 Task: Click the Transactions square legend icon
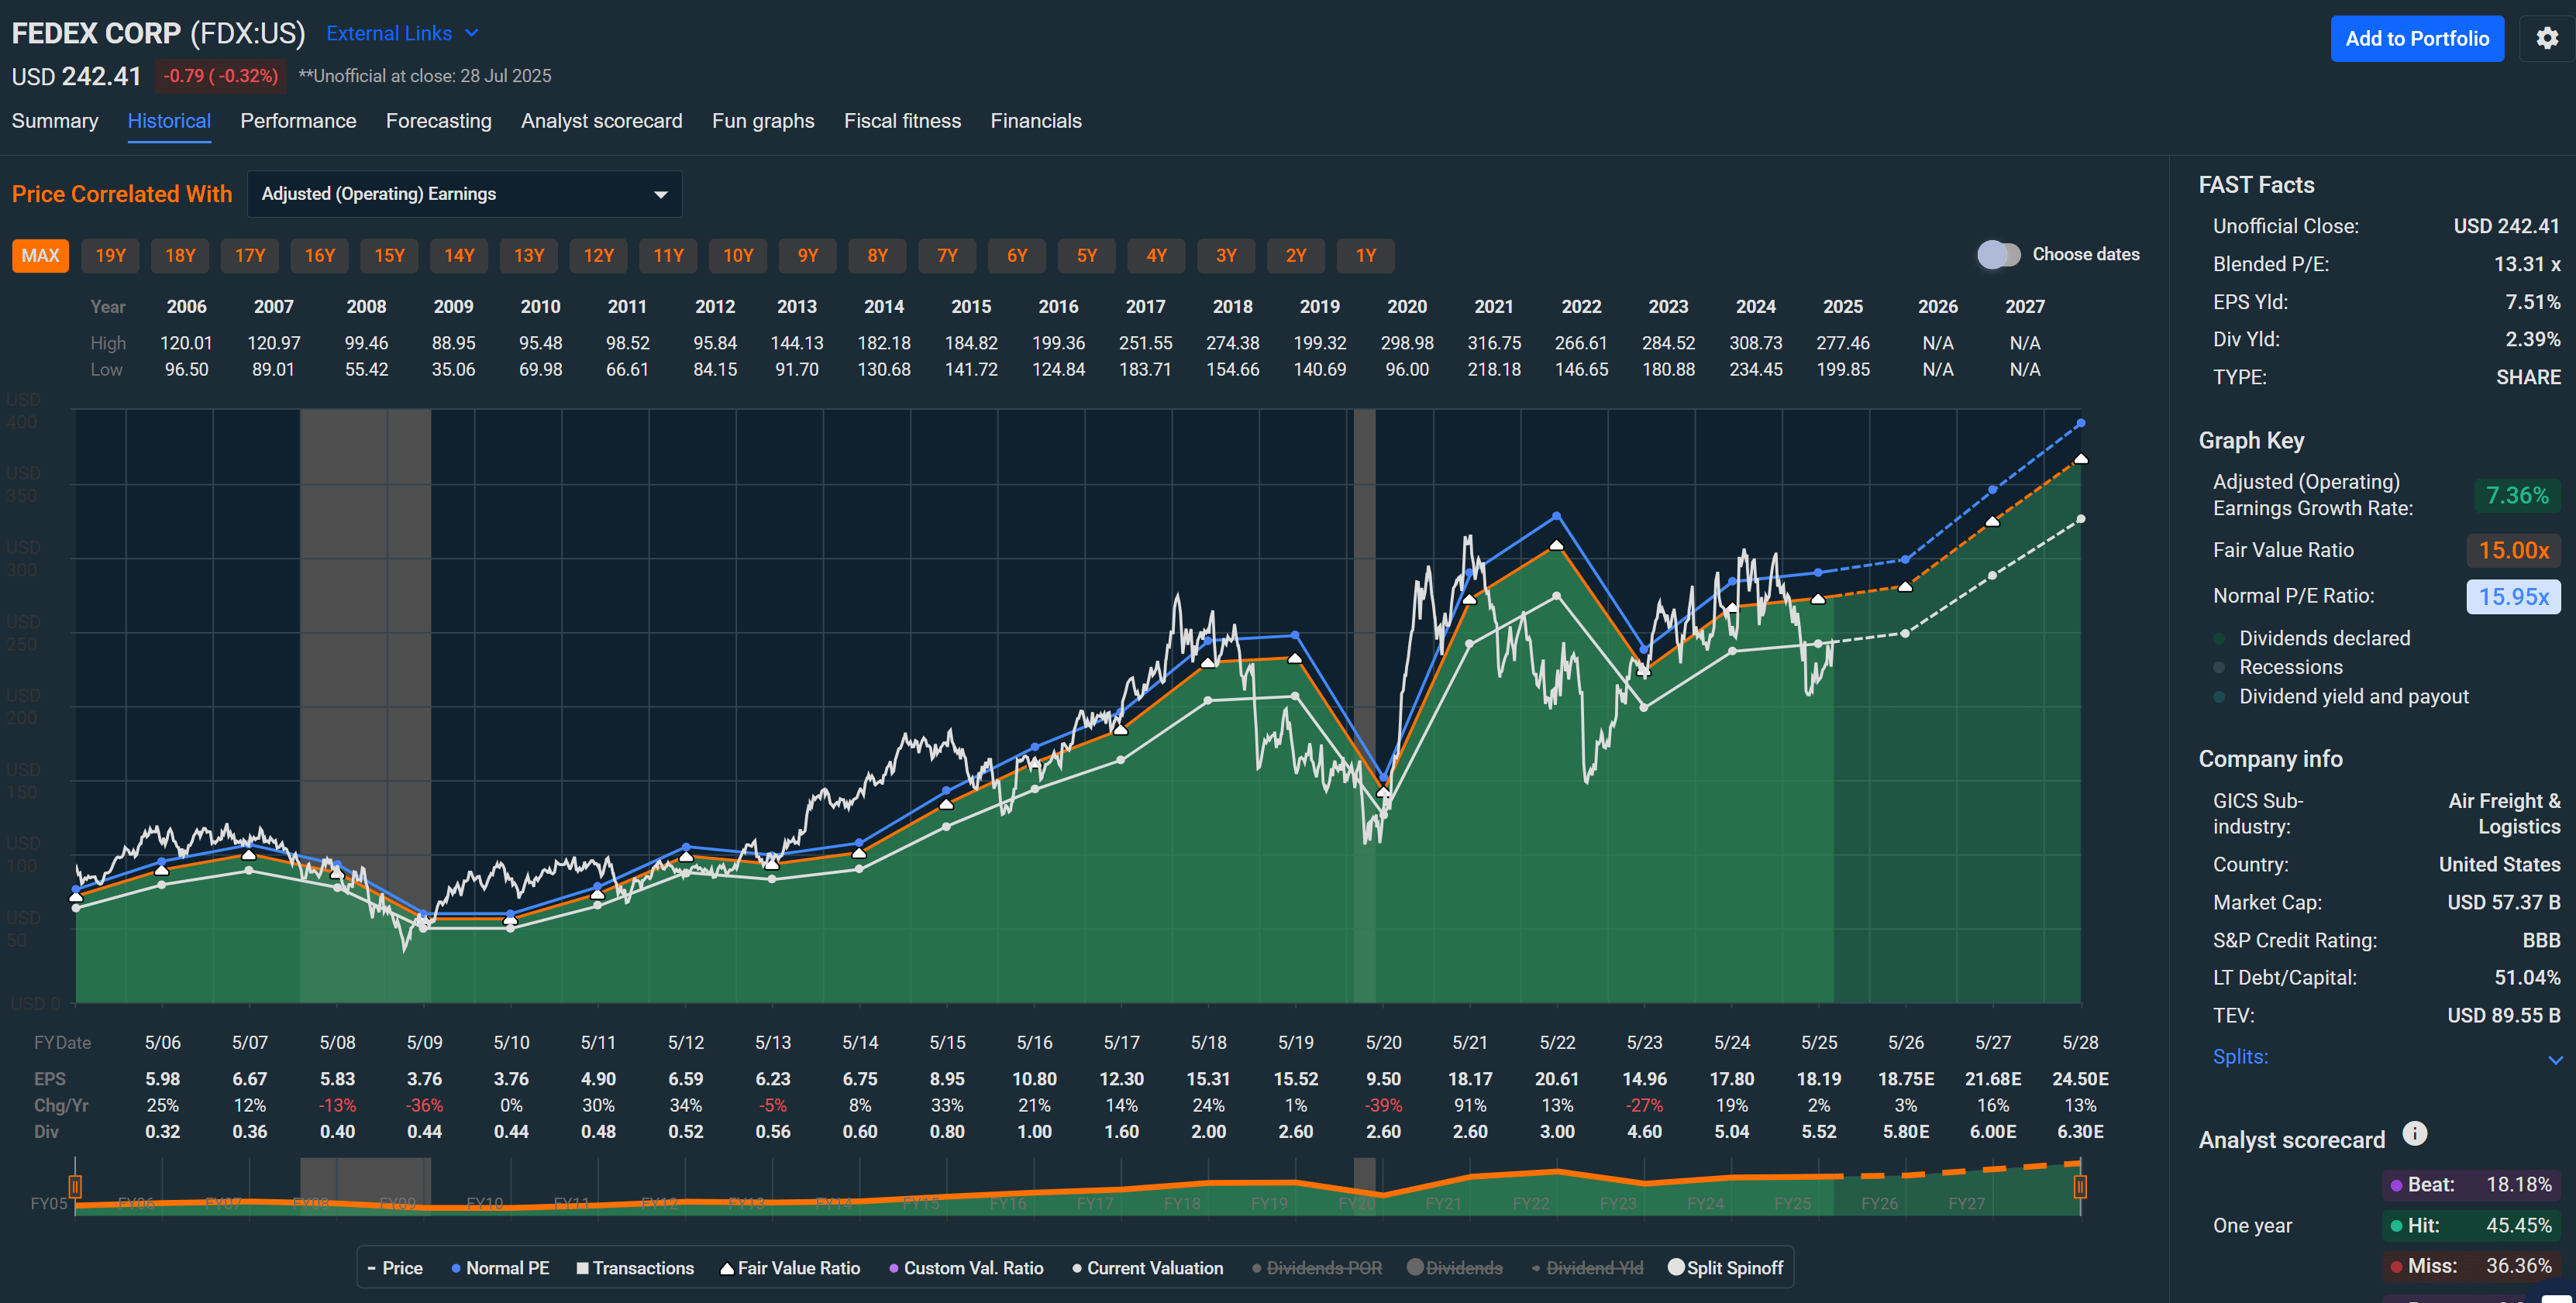tap(583, 1267)
